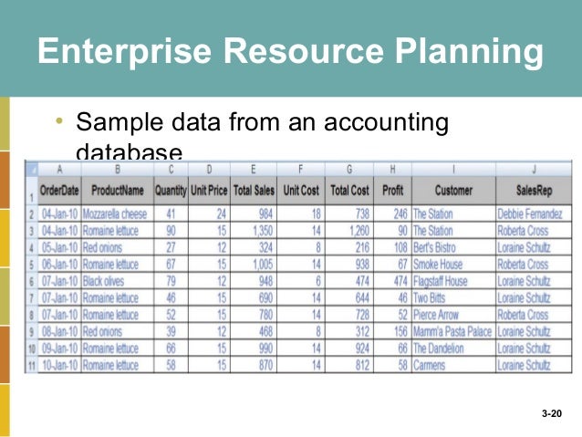Select the Mamm'a Pasta Palace customer cell
The image size is (582, 437).
click(x=453, y=331)
